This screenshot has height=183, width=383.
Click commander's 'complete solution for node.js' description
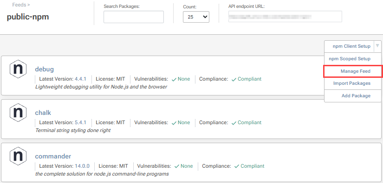coord(102,174)
